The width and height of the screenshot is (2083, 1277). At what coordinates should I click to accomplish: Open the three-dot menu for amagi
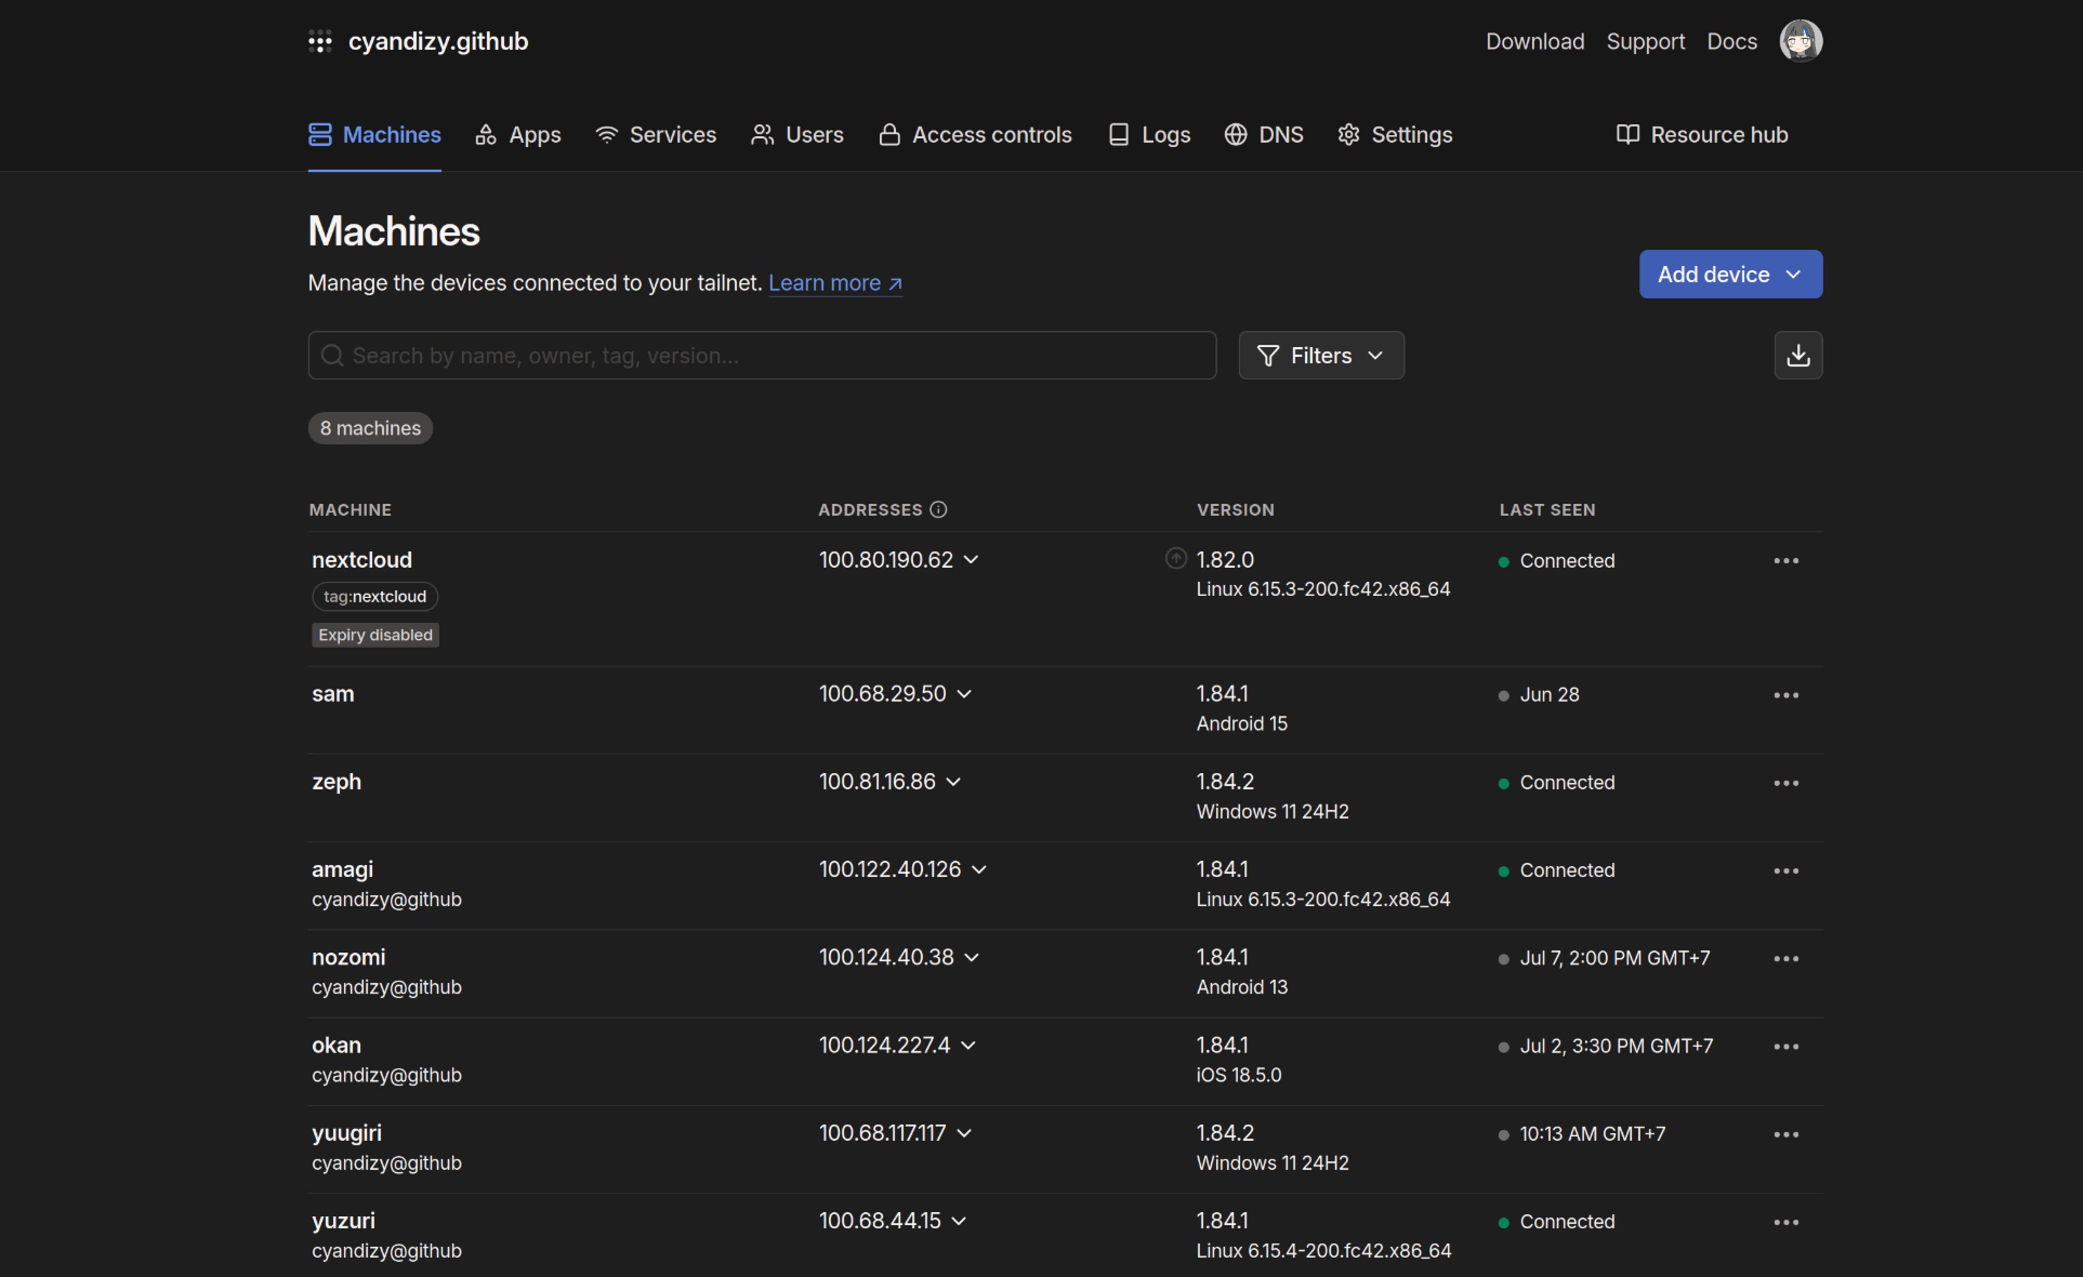[1785, 871]
